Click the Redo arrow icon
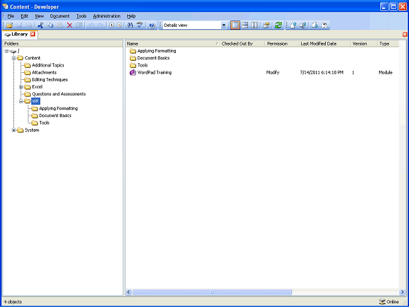This screenshot has width=409, height=307. (x=100, y=26)
